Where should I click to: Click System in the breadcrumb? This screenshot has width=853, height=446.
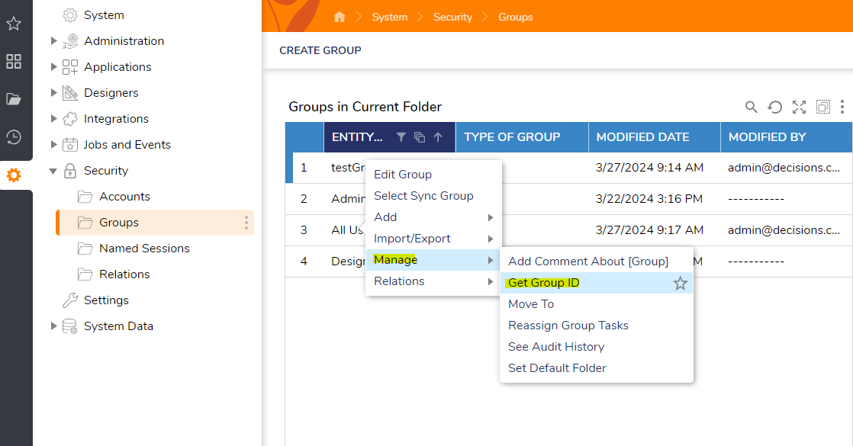390,17
